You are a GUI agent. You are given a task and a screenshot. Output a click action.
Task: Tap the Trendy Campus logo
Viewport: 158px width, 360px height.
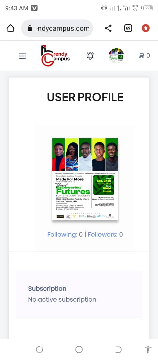click(55, 56)
